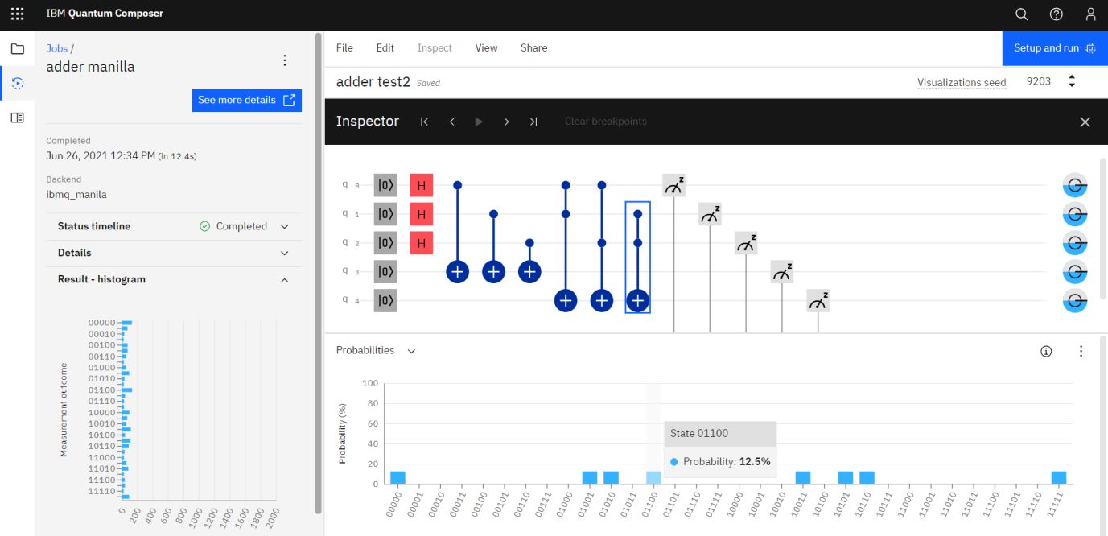Viewport: 1108px width, 536px height.
Task: Open the Inspect menu
Action: click(435, 48)
